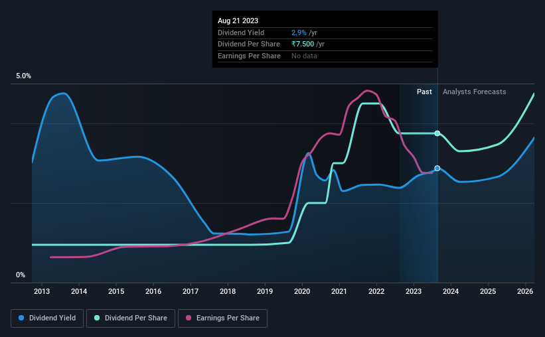Screen dimensions: 545x337
Task: Click the blue Dividend Yield legend dot
Action: tap(22, 318)
